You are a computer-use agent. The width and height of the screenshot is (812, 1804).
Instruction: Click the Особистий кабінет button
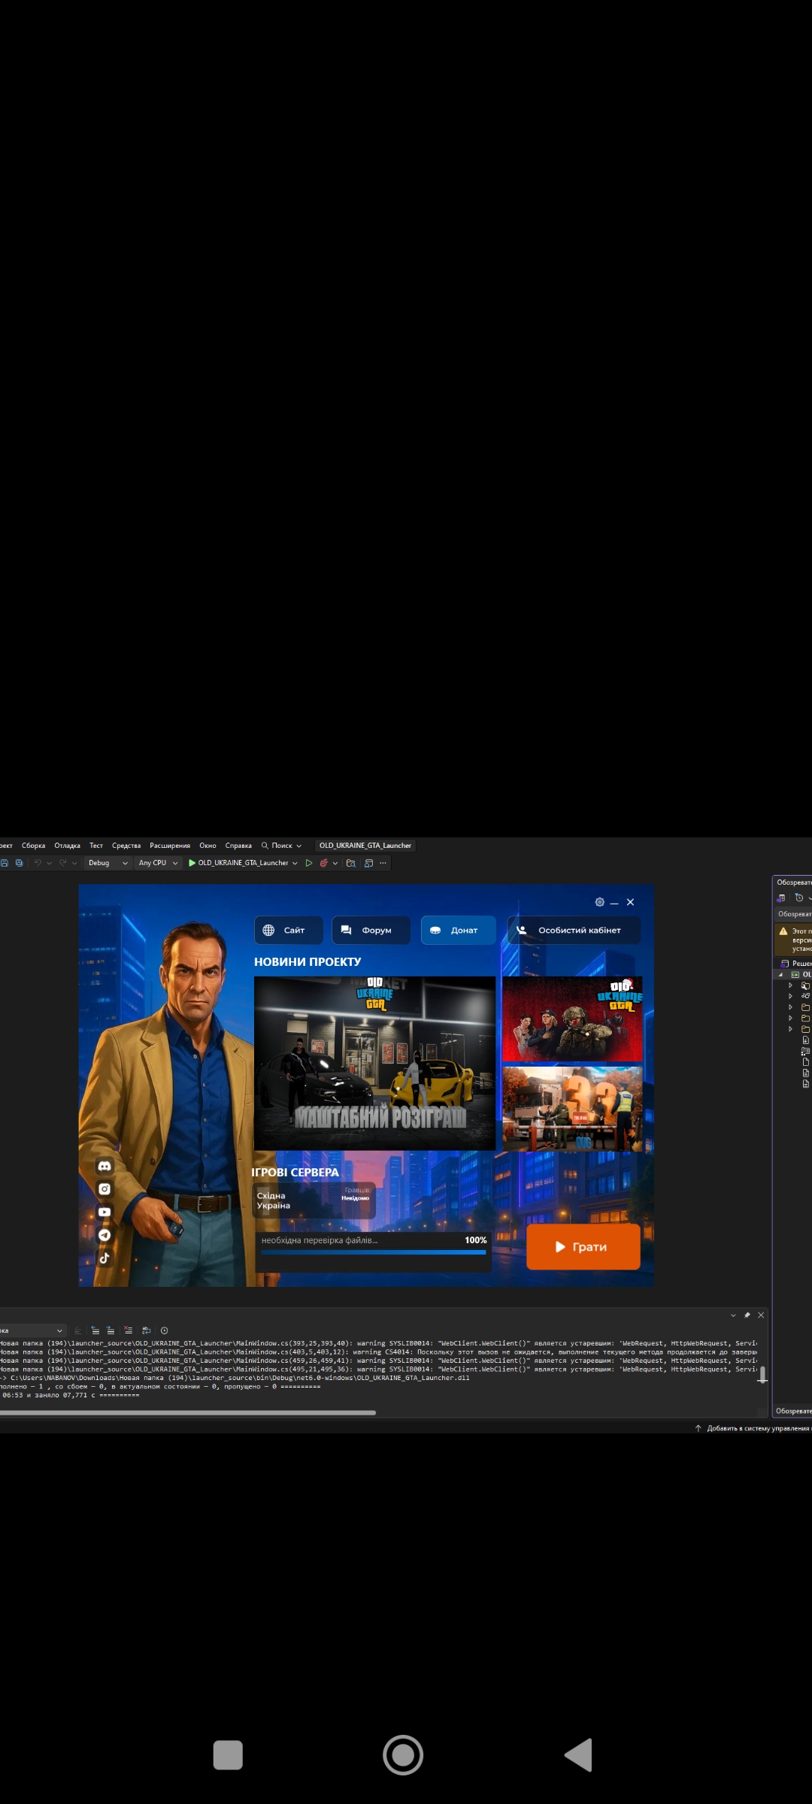[x=574, y=930]
